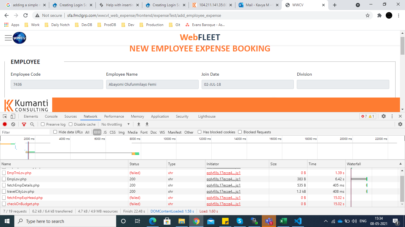Export HAR file with download arrow
This screenshot has height=227, width=405.
(x=147, y=124)
